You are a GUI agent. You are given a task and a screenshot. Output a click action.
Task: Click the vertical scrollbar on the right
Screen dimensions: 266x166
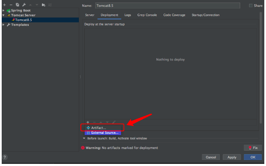(x=261, y=68)
